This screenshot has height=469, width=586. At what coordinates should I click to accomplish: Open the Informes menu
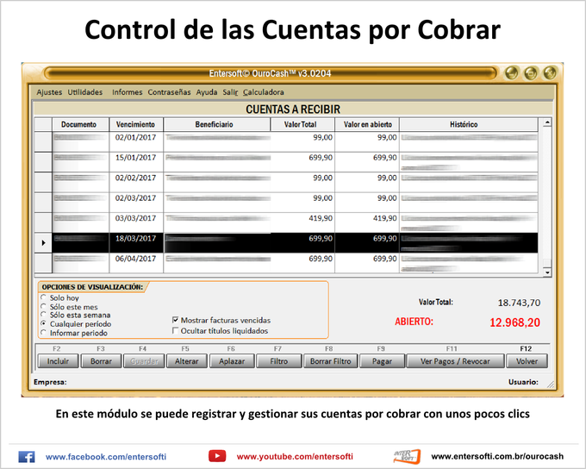[x=127, y=92]
